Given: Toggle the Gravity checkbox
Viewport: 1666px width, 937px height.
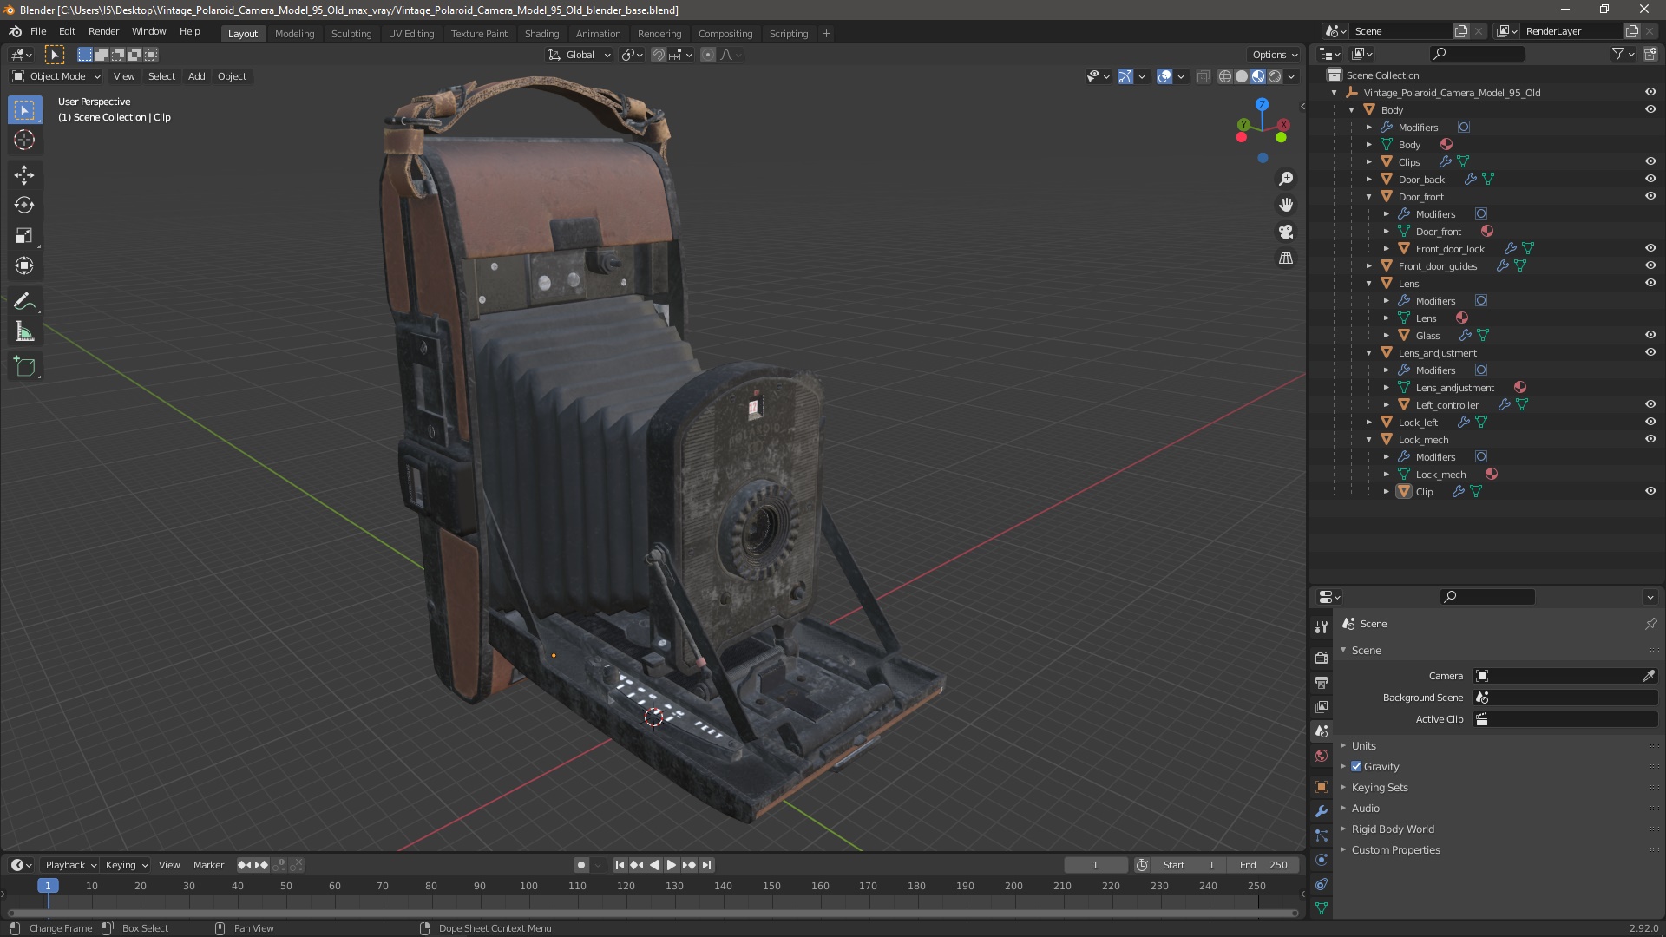Looking at the screenshot, I should 1356,766.
